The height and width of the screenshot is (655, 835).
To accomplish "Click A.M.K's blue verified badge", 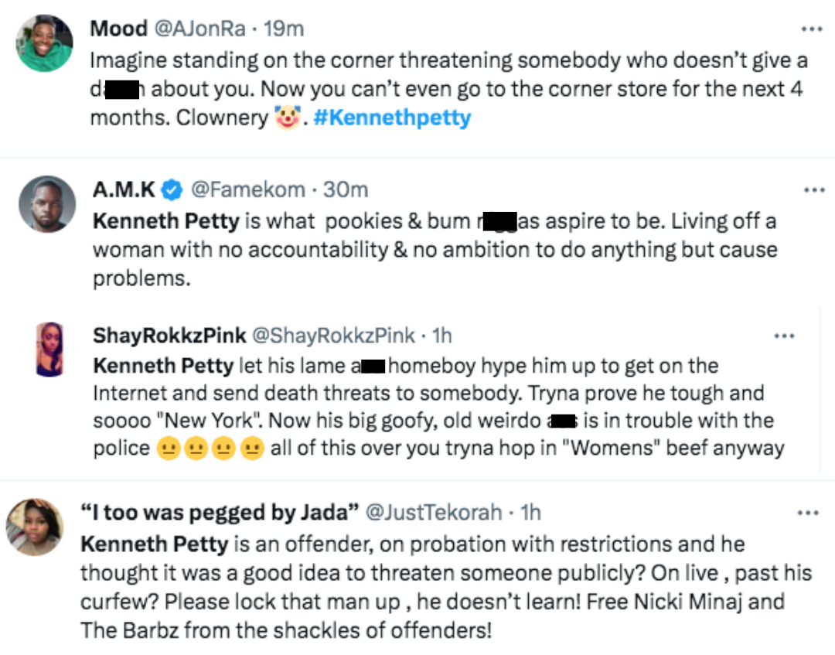I will click(172, 189).
